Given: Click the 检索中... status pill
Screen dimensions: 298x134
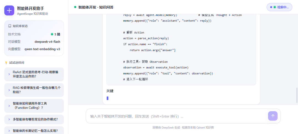Looking at the screenshot, I should 279,7.
